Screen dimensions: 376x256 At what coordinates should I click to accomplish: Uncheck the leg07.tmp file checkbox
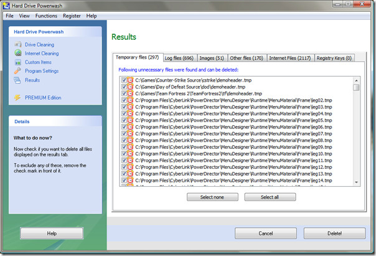[x=124, y=134]
